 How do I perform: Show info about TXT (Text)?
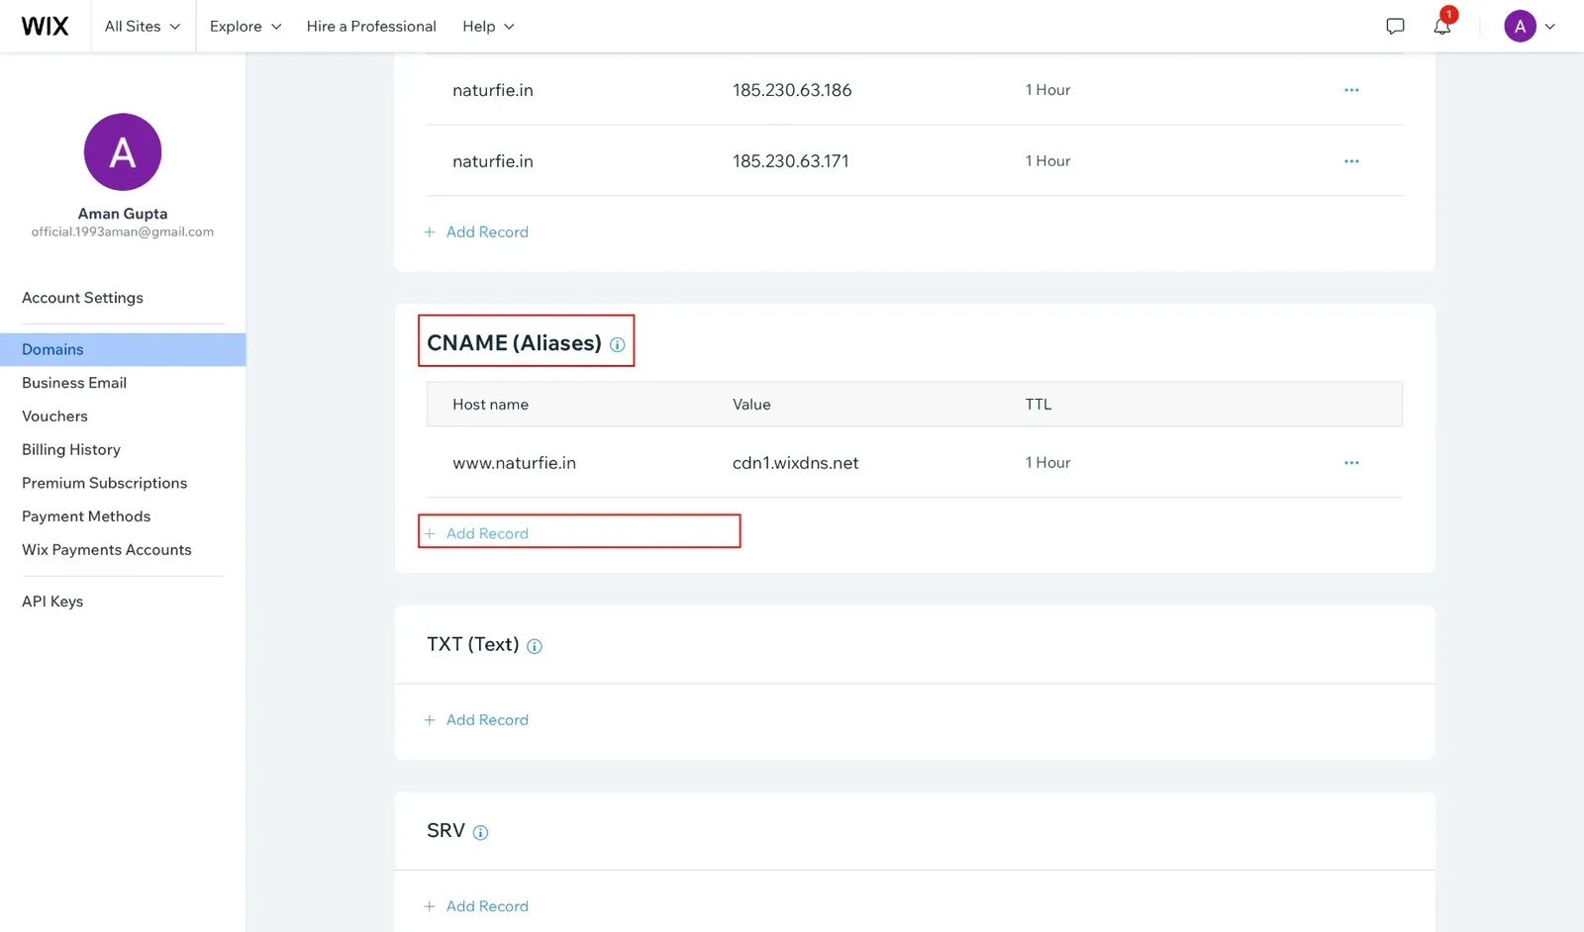click(x=535, y=646)
